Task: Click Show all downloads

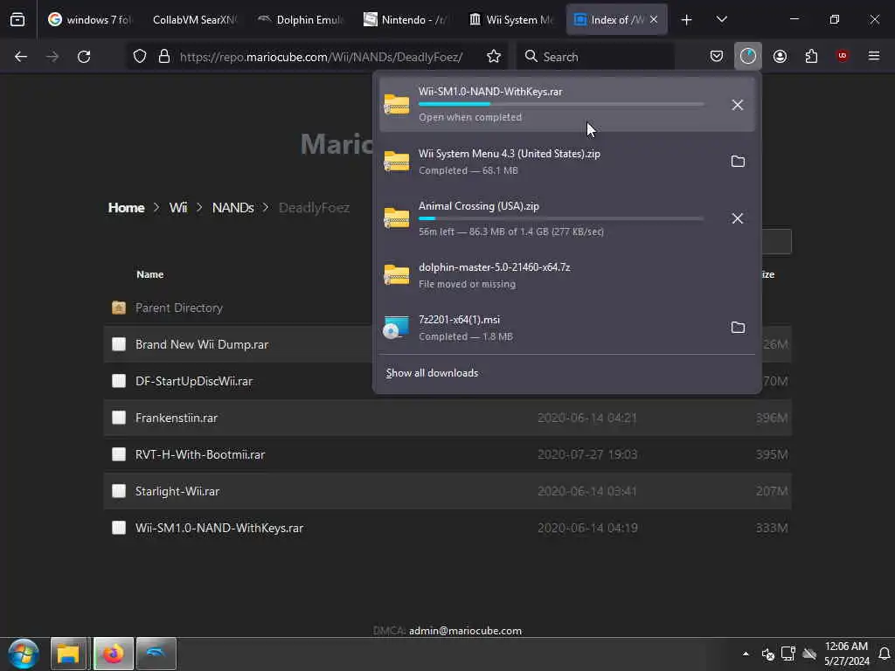Action: (432, 373)
